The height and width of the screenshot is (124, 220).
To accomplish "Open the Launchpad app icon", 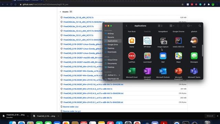I will (147, 56).
